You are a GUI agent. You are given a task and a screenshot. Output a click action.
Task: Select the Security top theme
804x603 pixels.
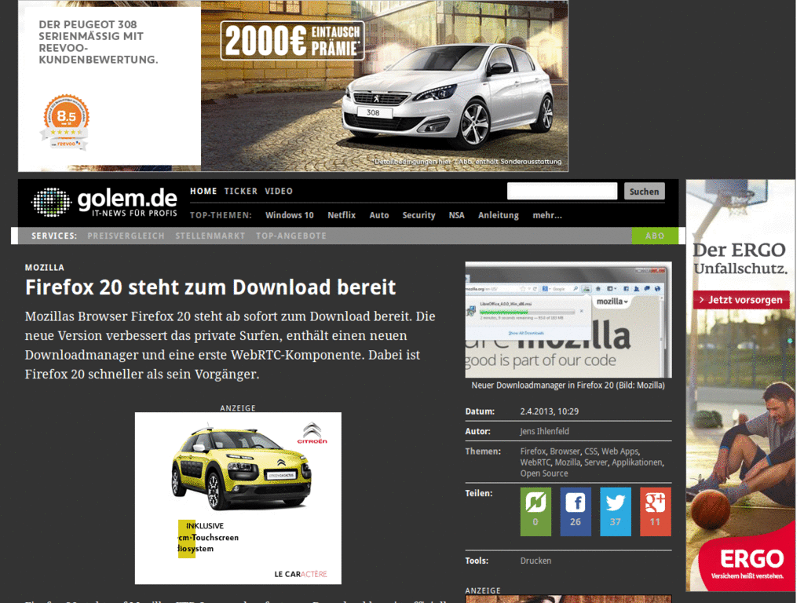418,215
